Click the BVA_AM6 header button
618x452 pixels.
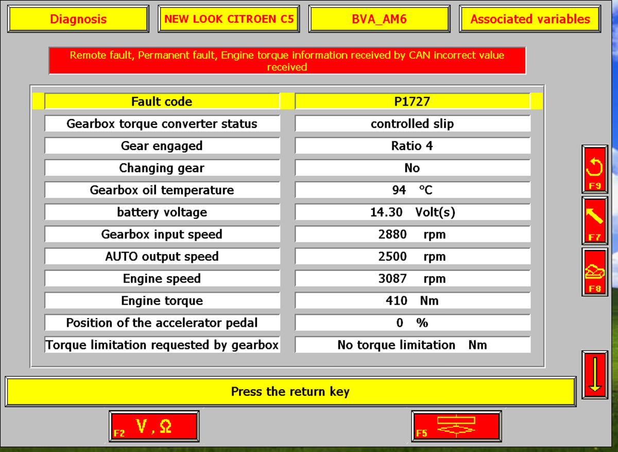click(379, 19)
